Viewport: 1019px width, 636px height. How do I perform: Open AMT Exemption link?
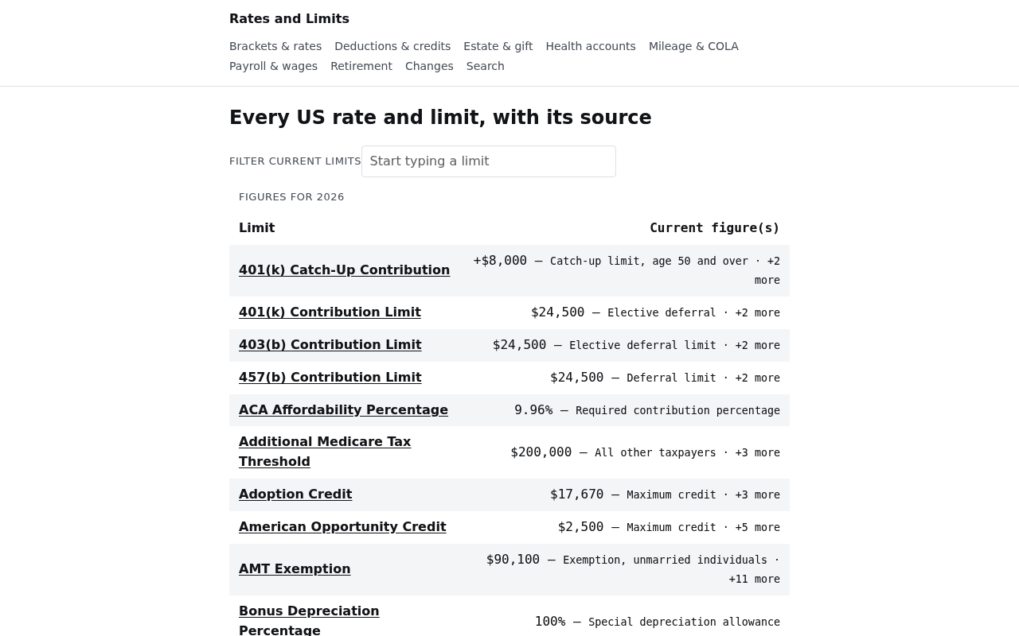pos(295,569)
